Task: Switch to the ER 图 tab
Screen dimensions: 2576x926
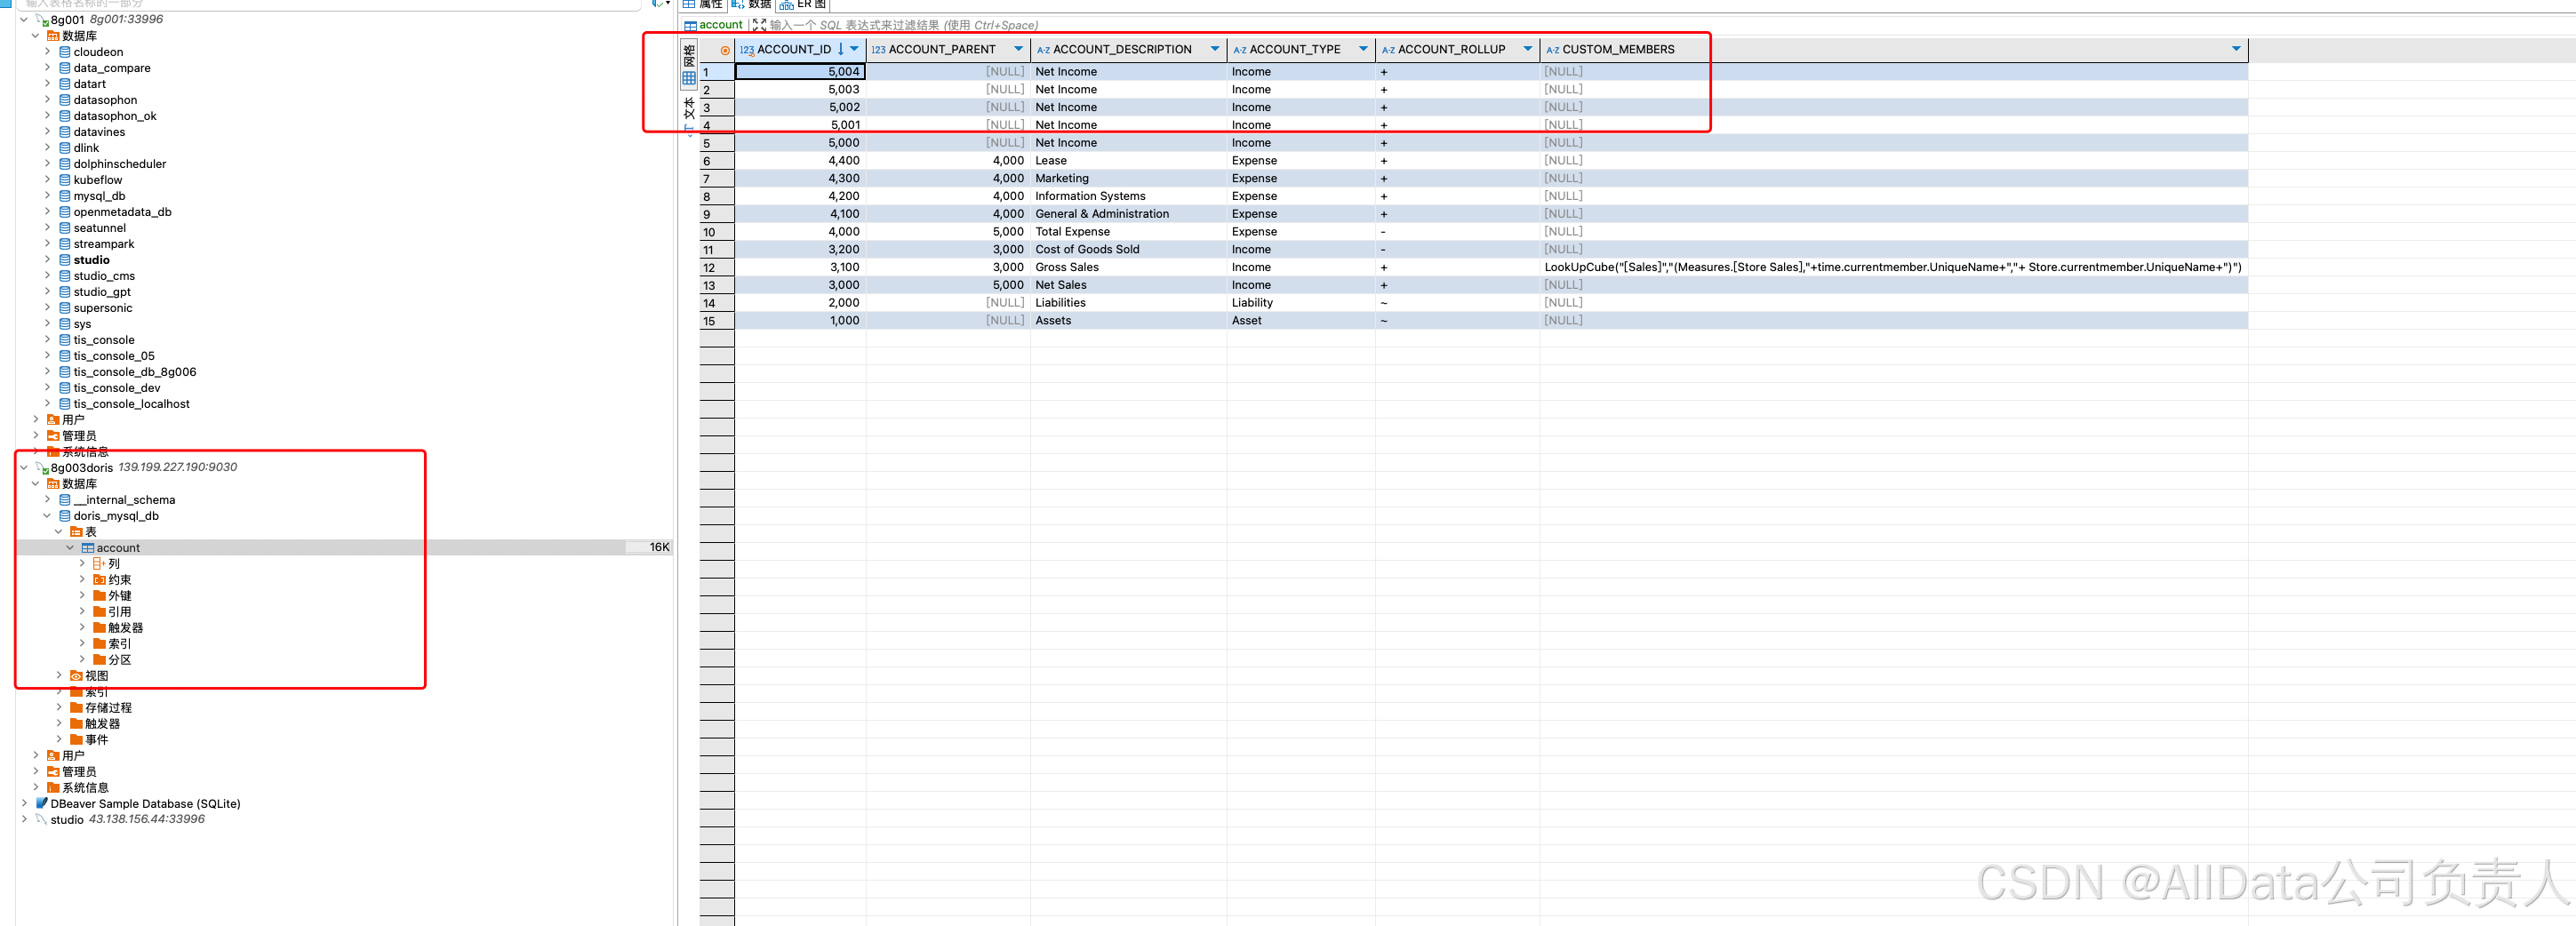Action: (x=803, y=4)
